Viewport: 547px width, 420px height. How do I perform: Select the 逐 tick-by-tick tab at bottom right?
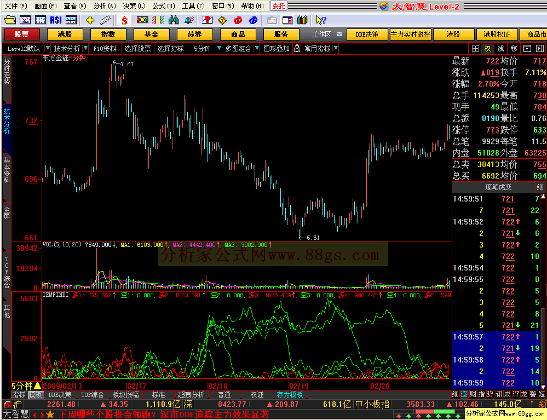pos(464,394)
